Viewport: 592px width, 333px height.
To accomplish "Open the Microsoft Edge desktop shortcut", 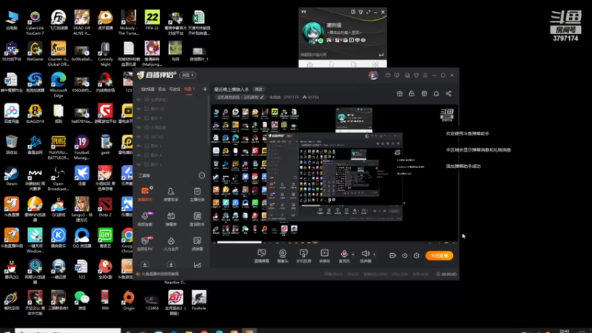I will coord(58,85).
